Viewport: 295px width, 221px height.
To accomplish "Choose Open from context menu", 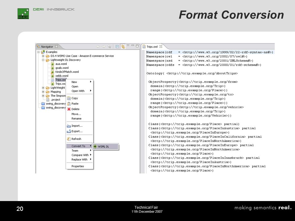I will point(80,87).
